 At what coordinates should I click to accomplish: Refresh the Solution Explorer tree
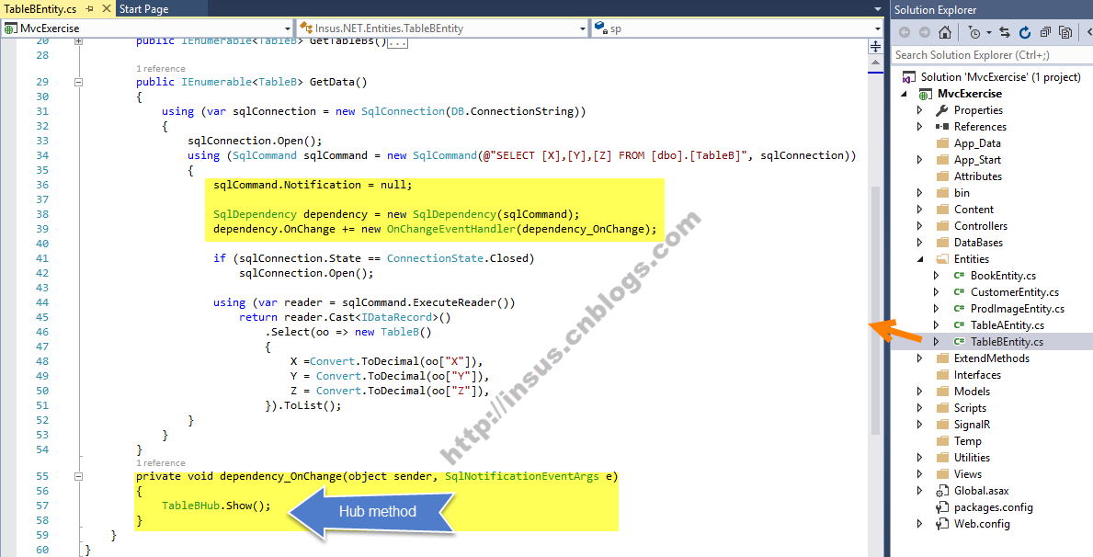click(1025, 32)
